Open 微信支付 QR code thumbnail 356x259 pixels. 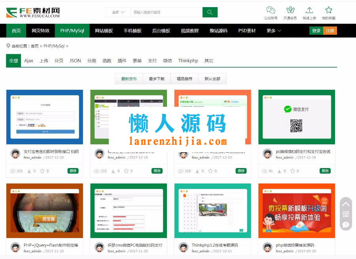click(x=297, y=117)
